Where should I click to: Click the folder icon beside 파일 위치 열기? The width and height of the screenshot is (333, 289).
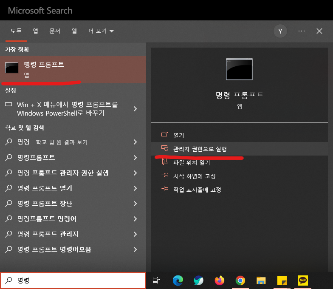click(x=165, y=161)
